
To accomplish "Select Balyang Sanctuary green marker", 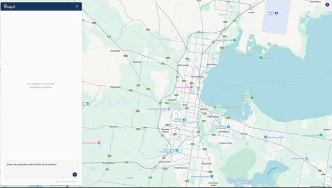I will pyautogui.click(x=184, y=120).
